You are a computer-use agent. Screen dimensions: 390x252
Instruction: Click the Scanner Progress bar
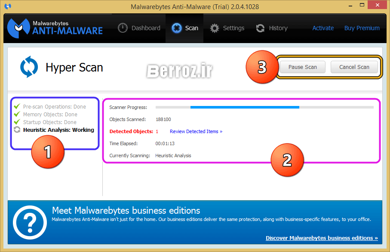[x=264, y=107]
